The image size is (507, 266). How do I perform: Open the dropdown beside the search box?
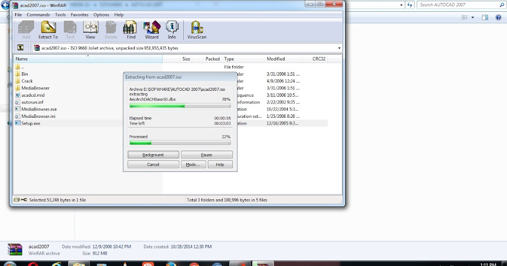click(x=401, y=5)
